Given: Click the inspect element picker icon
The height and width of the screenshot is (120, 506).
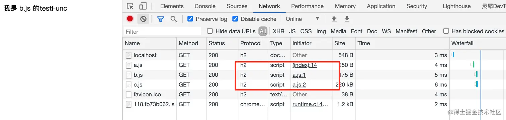Looking at the screenshot, I should click(131, 6).
